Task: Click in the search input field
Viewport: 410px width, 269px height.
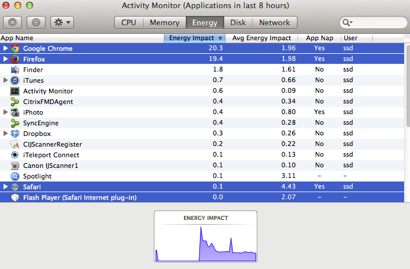Action: coord(374,22)
